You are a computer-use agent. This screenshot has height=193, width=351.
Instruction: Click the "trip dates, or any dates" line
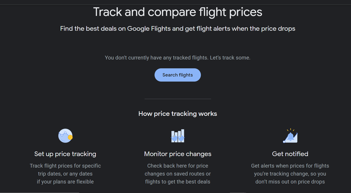click(65, 174)
